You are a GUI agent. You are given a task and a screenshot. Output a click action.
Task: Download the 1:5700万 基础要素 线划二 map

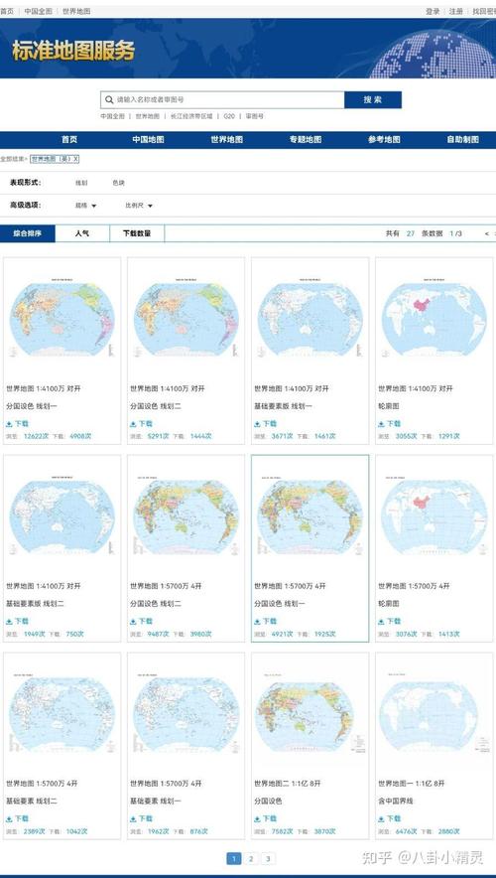coord(17,818)
